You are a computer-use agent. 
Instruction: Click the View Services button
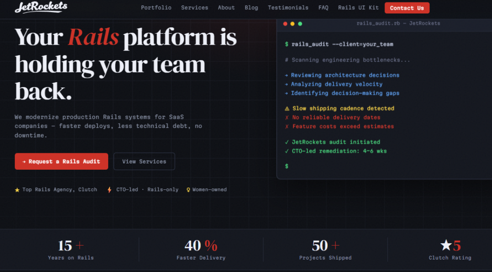pos(144,161)
